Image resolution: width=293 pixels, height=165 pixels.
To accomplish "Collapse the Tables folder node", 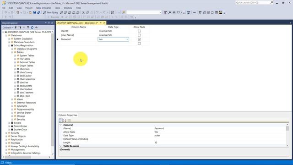I will [x=12, y=52].
